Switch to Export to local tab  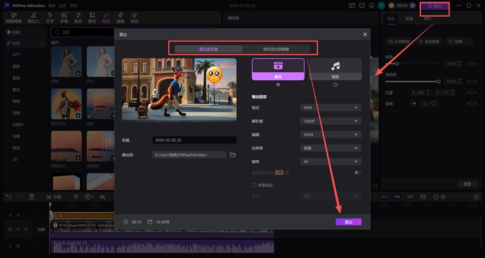[x=209, y=49]
